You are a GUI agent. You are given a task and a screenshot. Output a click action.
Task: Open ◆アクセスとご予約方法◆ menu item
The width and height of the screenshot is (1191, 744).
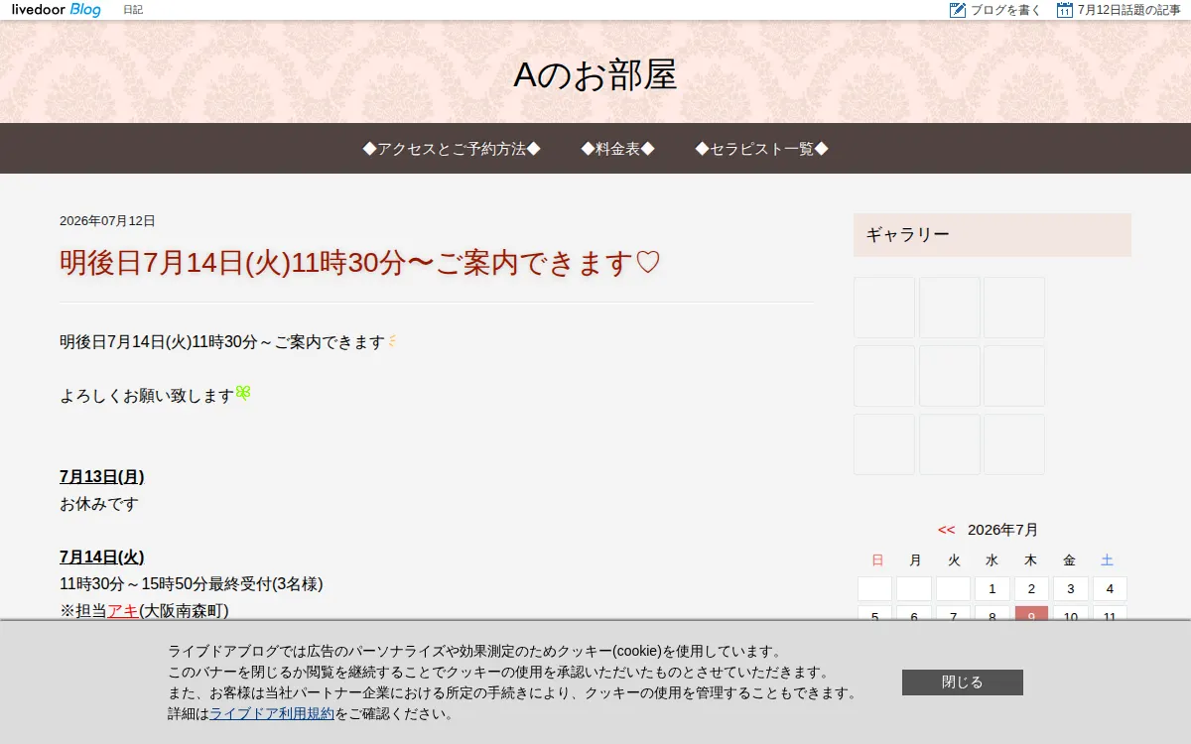(x=452, y=149)
